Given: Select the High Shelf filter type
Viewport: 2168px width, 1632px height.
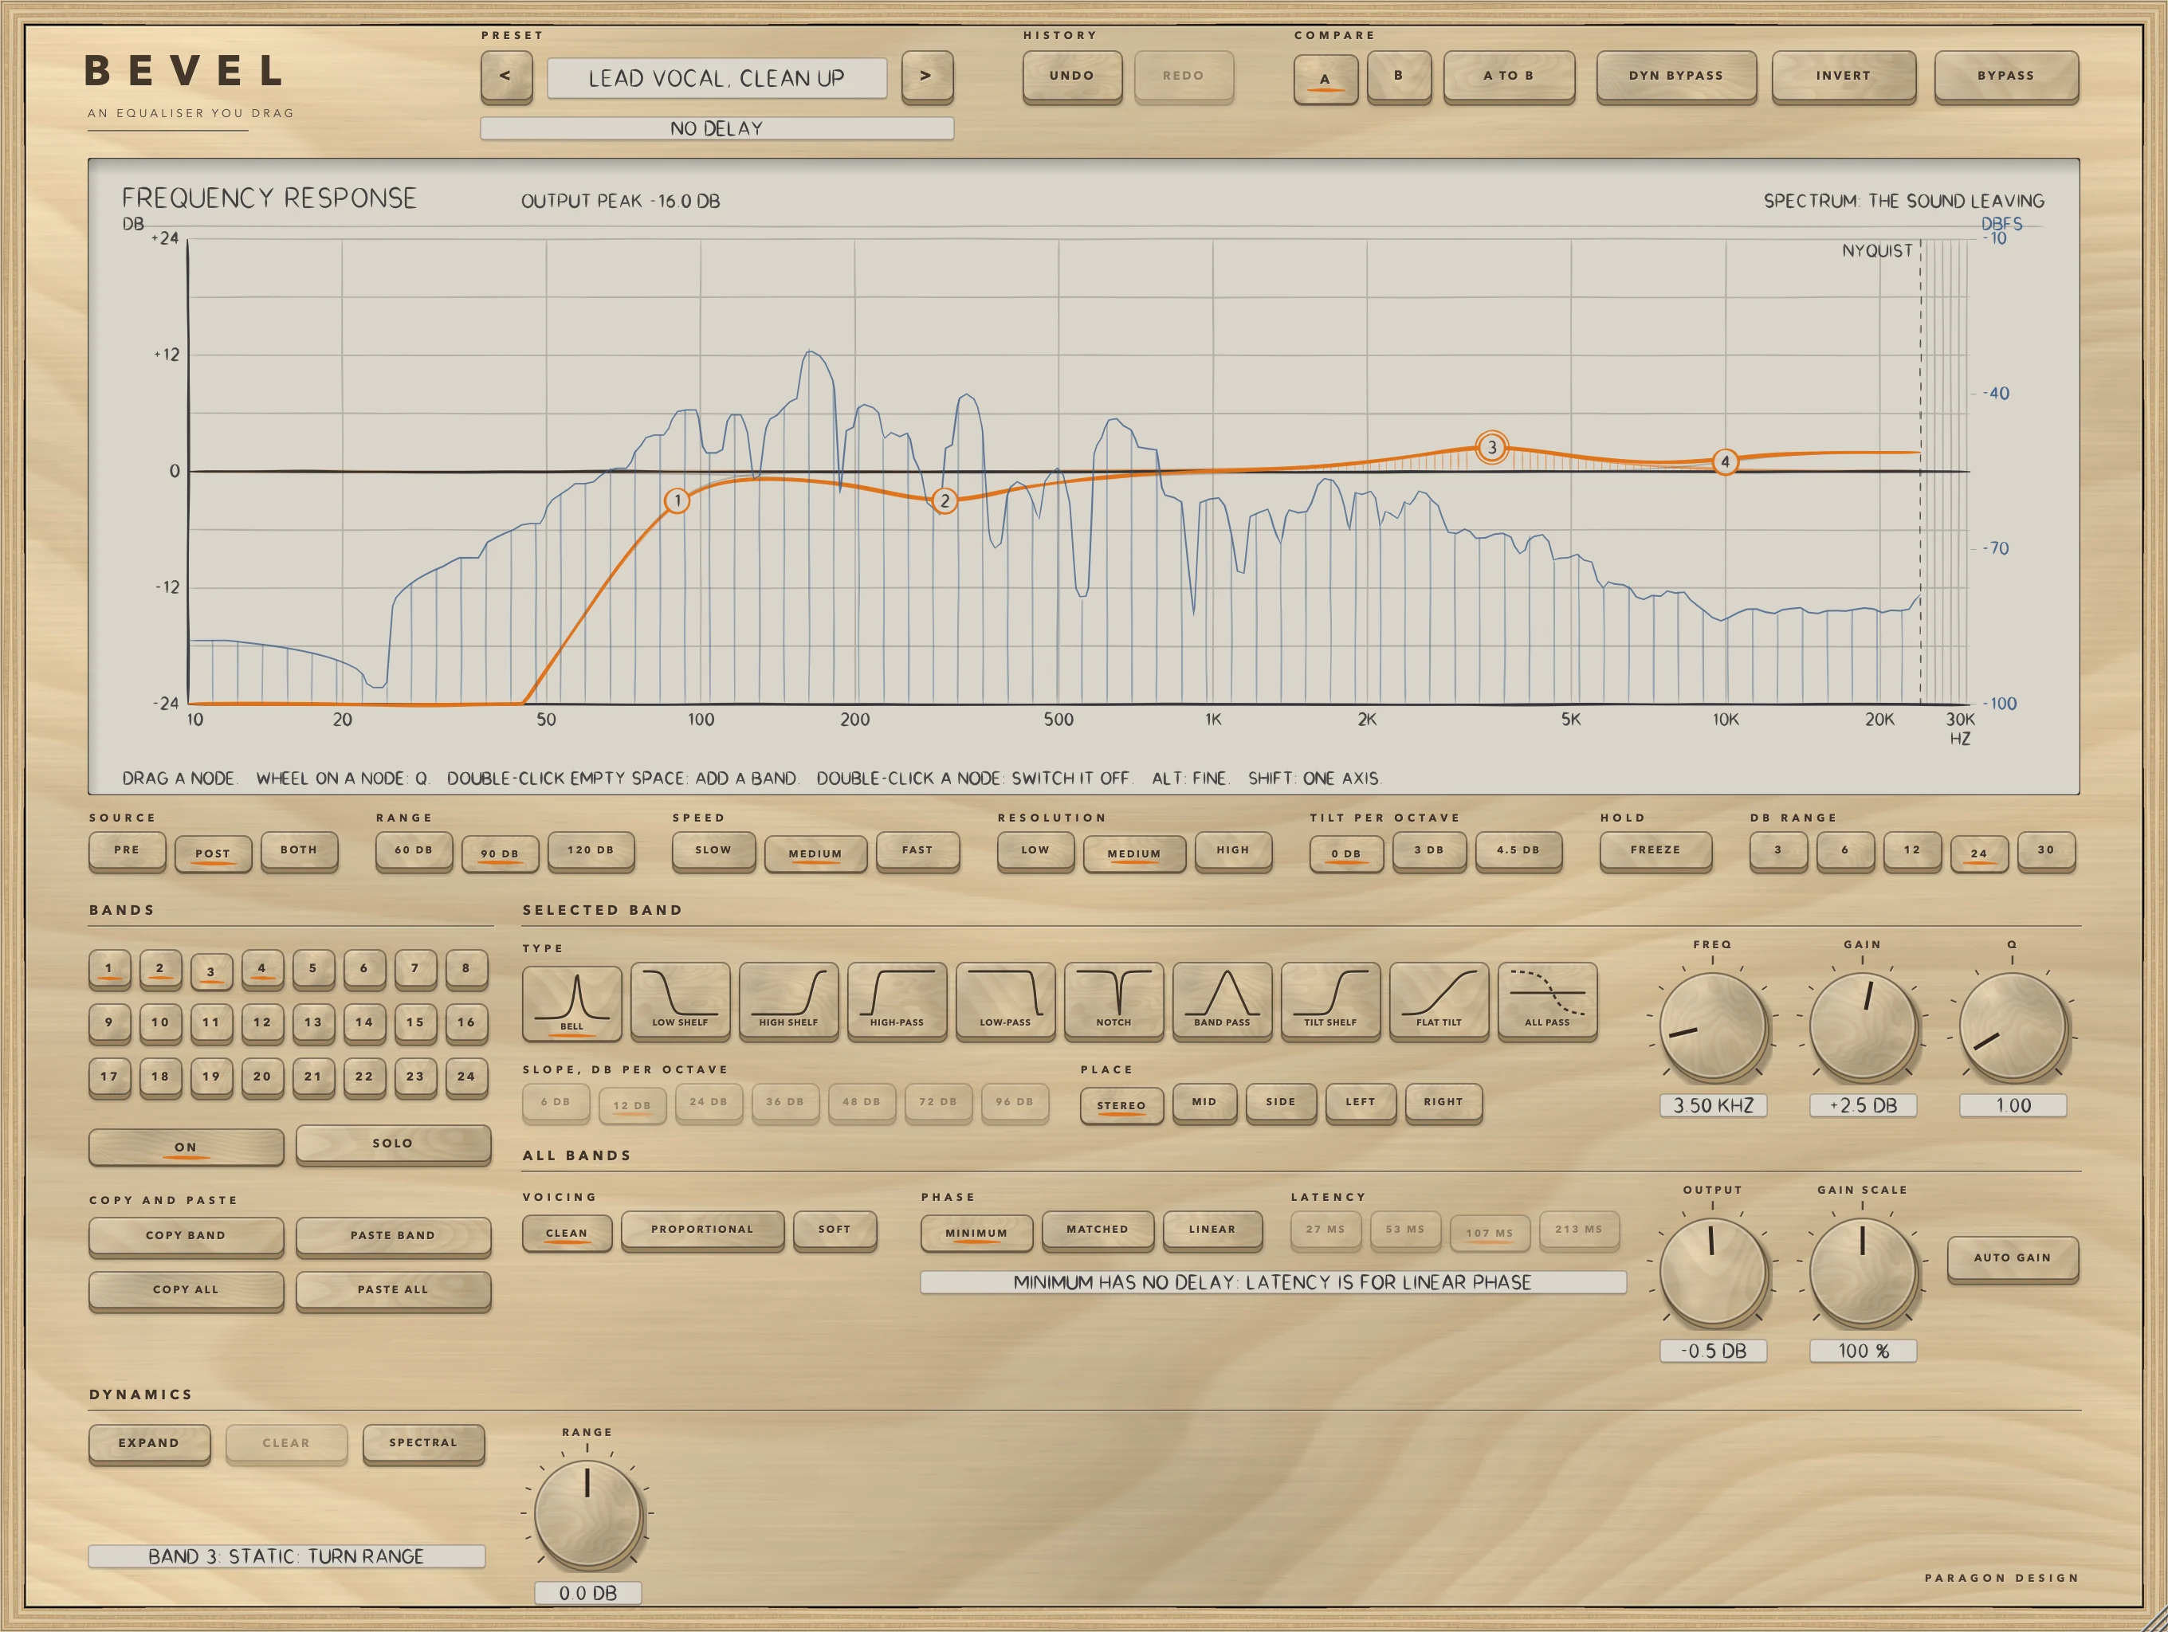Looking at the screenshot, I should pyautogui.click(x=788, y=1000).
